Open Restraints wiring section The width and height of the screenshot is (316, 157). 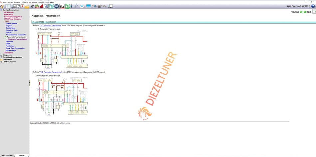(x=10, y=46)
